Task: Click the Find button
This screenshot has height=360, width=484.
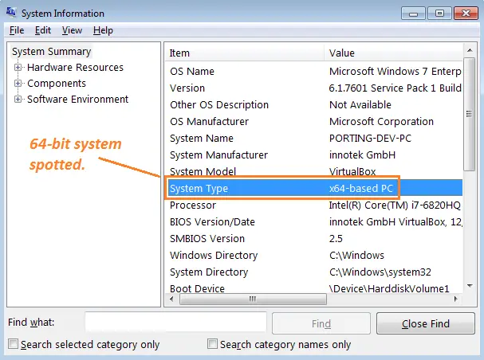Action: tap(321, 323)
